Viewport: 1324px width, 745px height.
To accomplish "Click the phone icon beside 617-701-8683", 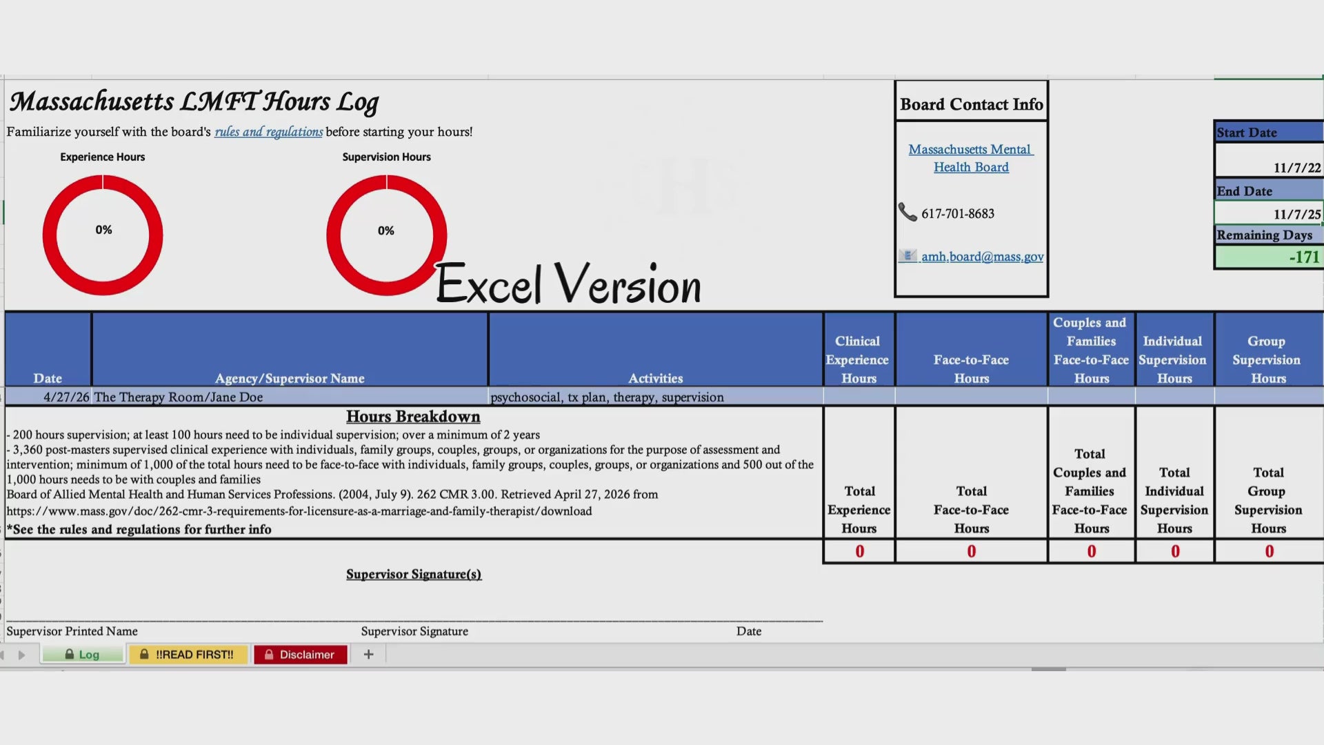I will click(907, 212).
